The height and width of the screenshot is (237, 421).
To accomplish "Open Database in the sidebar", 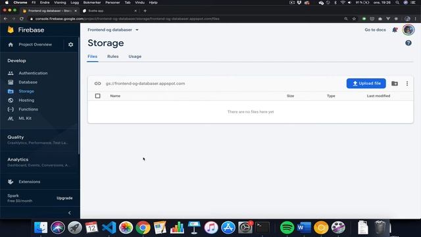I will click(x=28, y=82).
